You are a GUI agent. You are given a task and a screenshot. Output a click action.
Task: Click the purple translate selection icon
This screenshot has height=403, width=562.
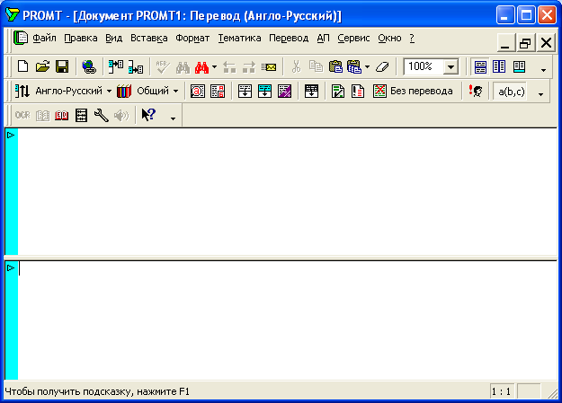(x=284, y=91)
